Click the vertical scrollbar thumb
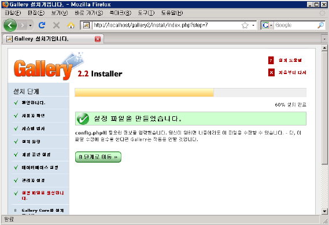329x225 pixels. pyautogui.click(x=324, y=108)
